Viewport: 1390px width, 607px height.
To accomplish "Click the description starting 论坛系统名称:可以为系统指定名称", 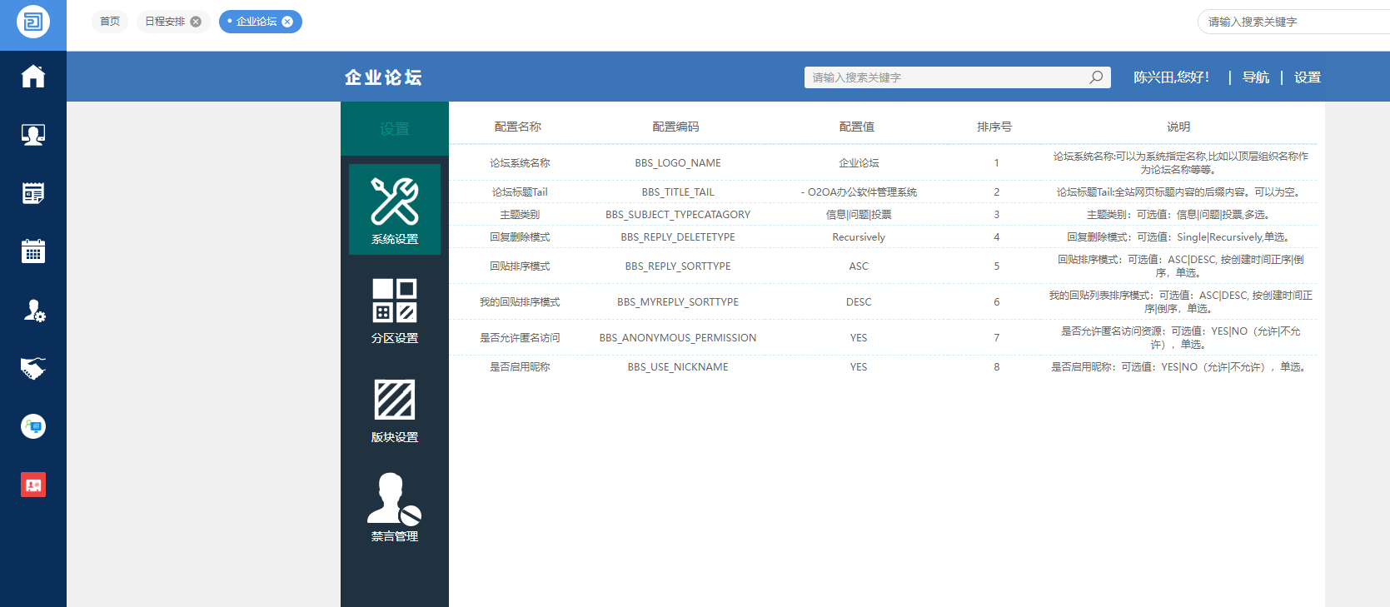I will pos(1180,163).
